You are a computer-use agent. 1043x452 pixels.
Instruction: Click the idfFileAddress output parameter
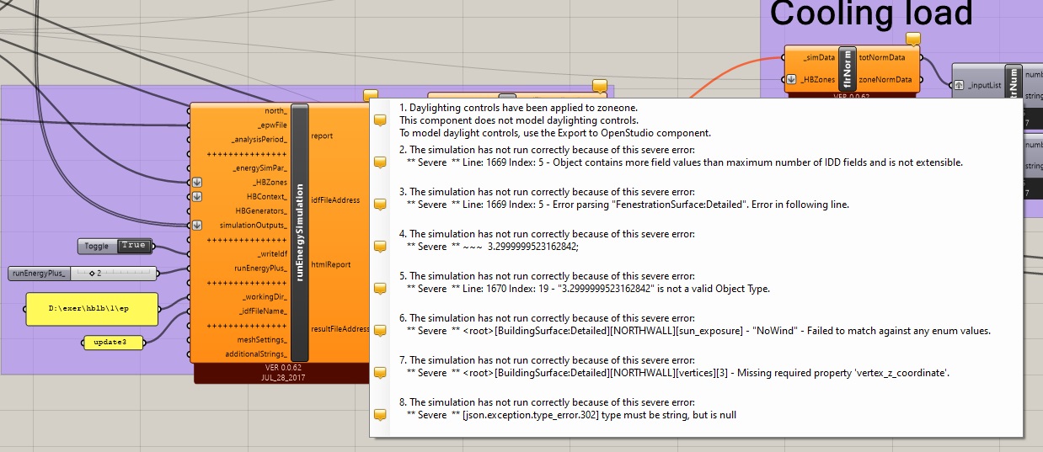pyautogui.click(x=335, y=200)
